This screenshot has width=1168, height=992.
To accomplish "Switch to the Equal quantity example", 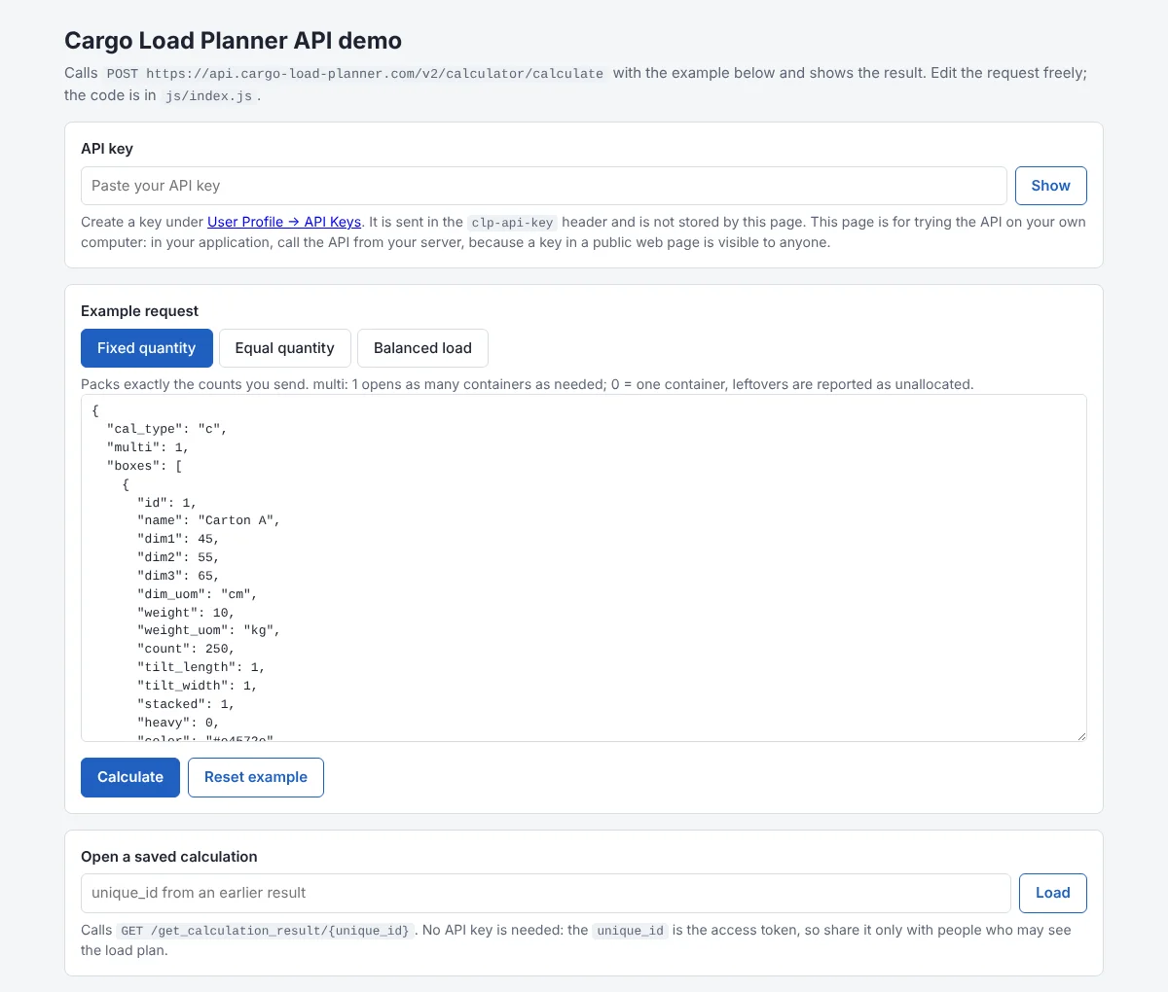I will pos(284,348).
